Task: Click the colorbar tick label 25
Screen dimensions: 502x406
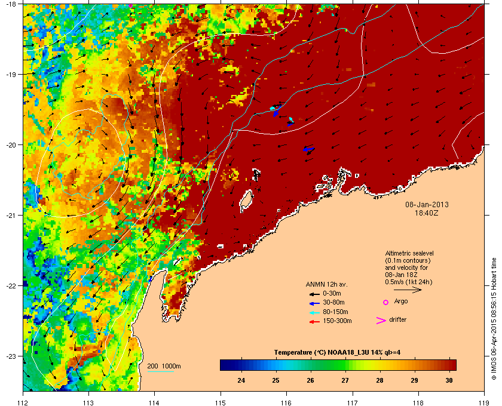Action: tap(276, 380)
